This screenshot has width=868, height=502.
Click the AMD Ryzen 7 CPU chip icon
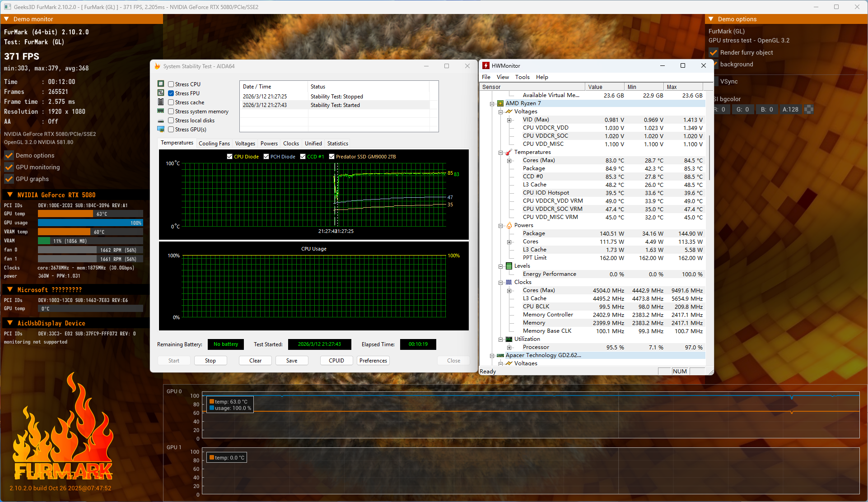pyautogui.click(x=500, y=103)
